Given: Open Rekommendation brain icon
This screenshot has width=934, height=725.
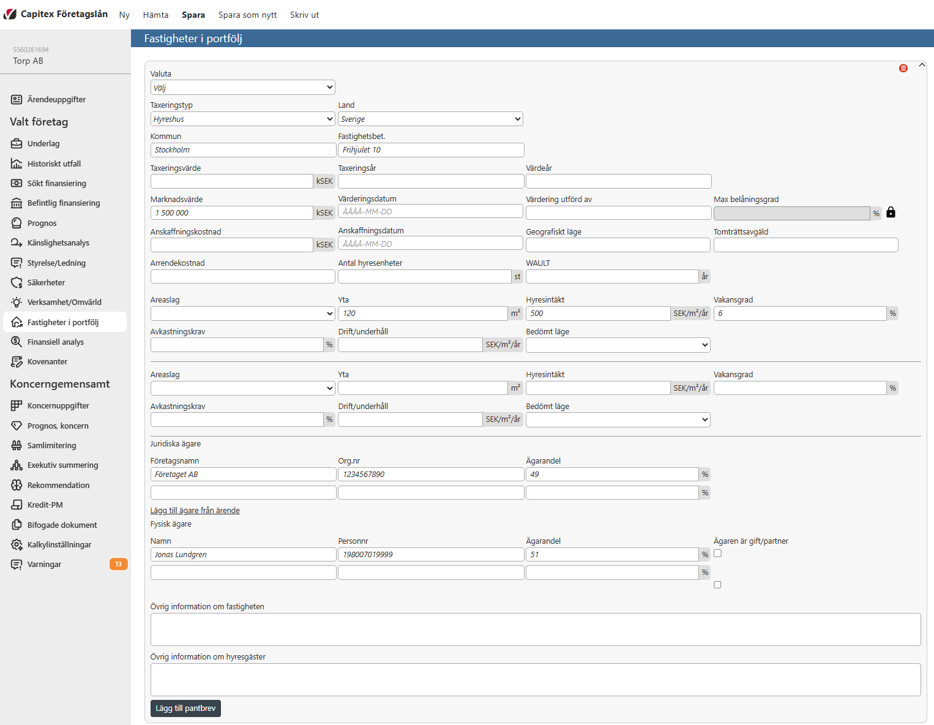Looking at the screenshot, I should click(17, 485).
